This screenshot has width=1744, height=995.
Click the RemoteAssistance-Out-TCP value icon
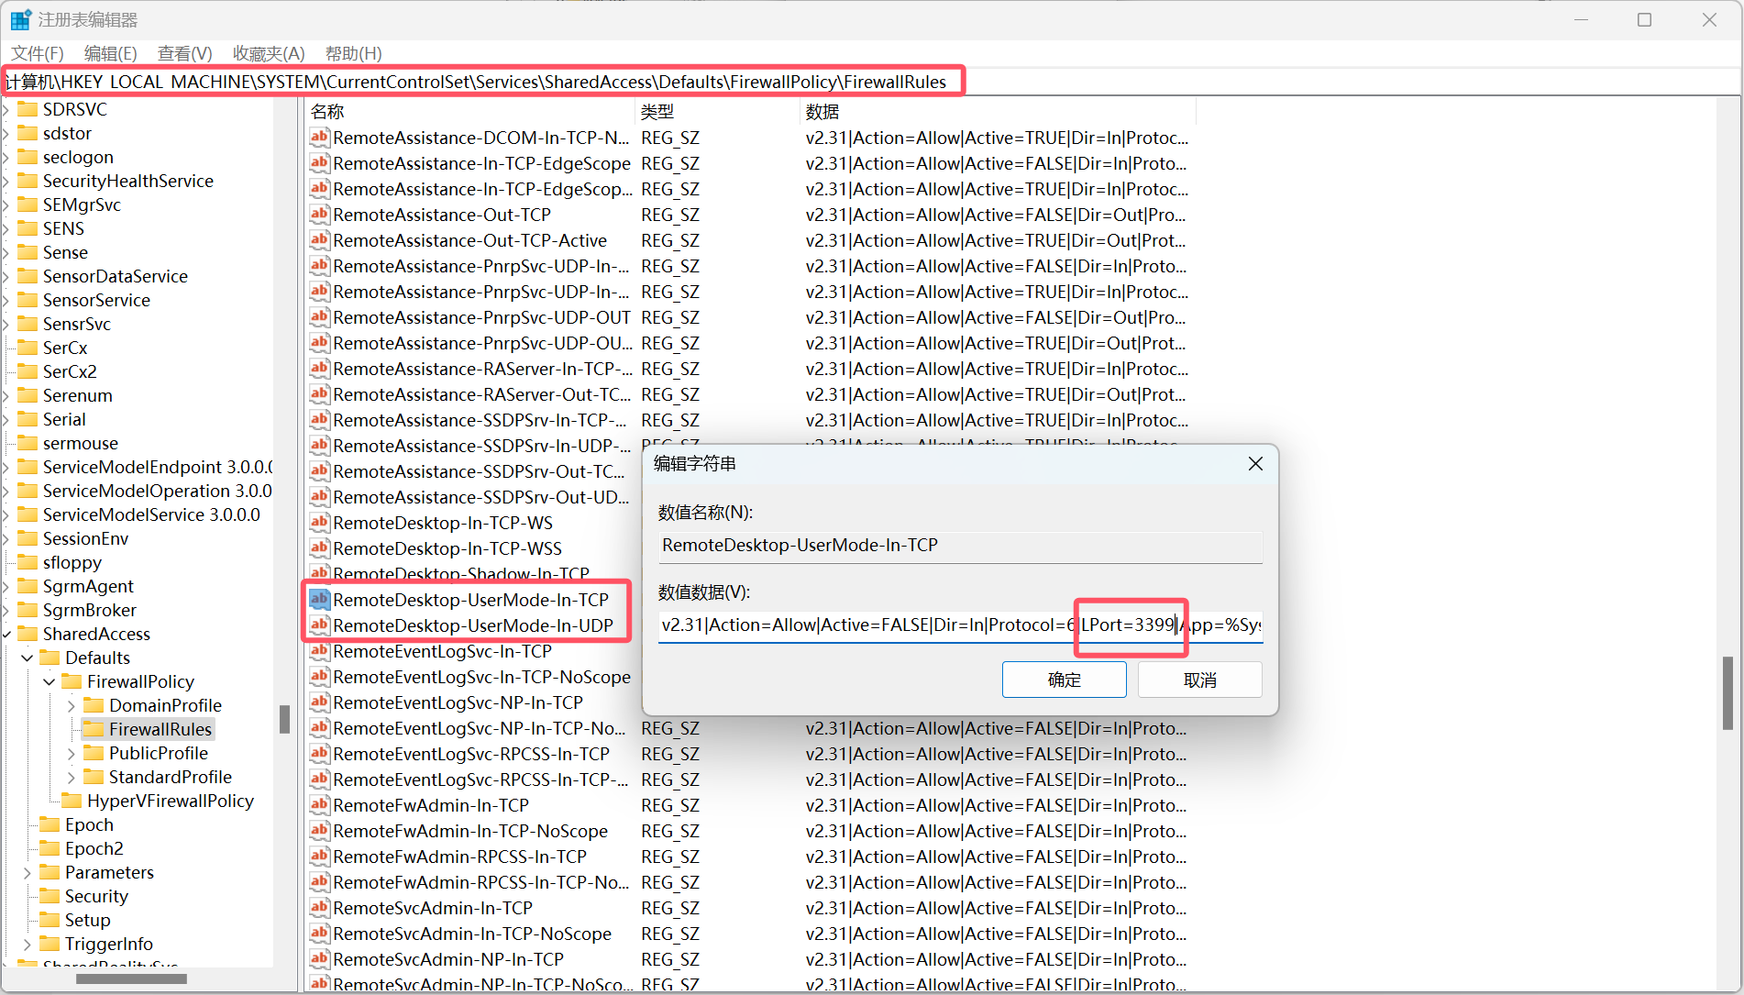tap(319, 215)
